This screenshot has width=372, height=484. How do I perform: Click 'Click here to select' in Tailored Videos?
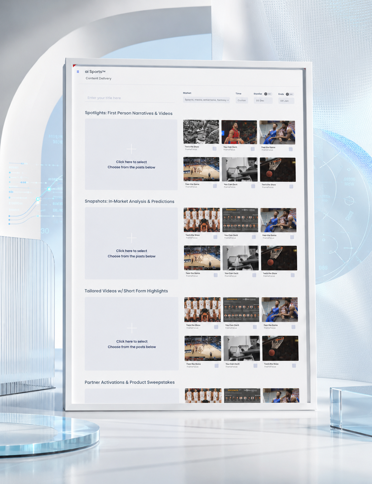point(132,342)
